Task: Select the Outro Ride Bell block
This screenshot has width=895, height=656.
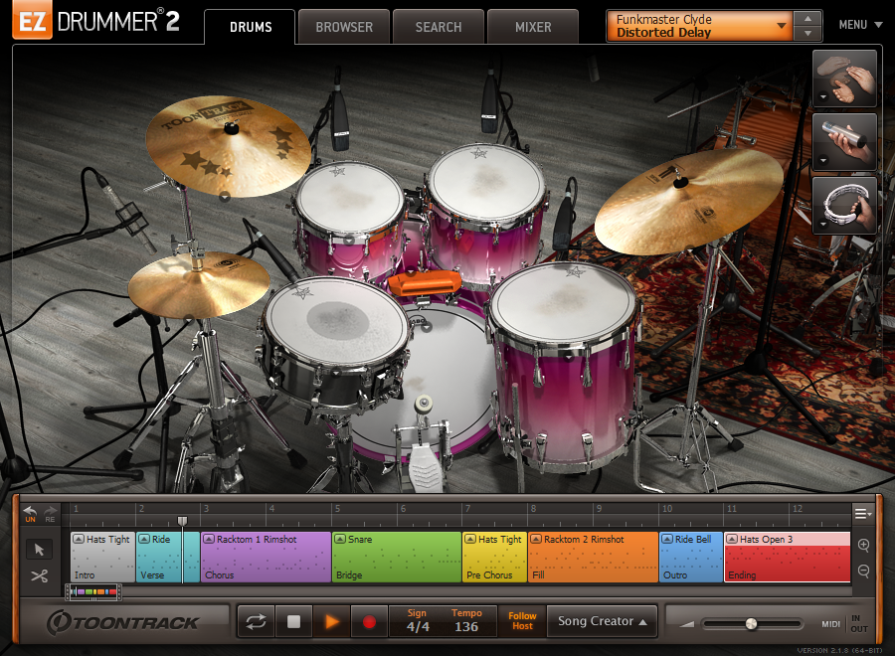Action: [691, 558]
